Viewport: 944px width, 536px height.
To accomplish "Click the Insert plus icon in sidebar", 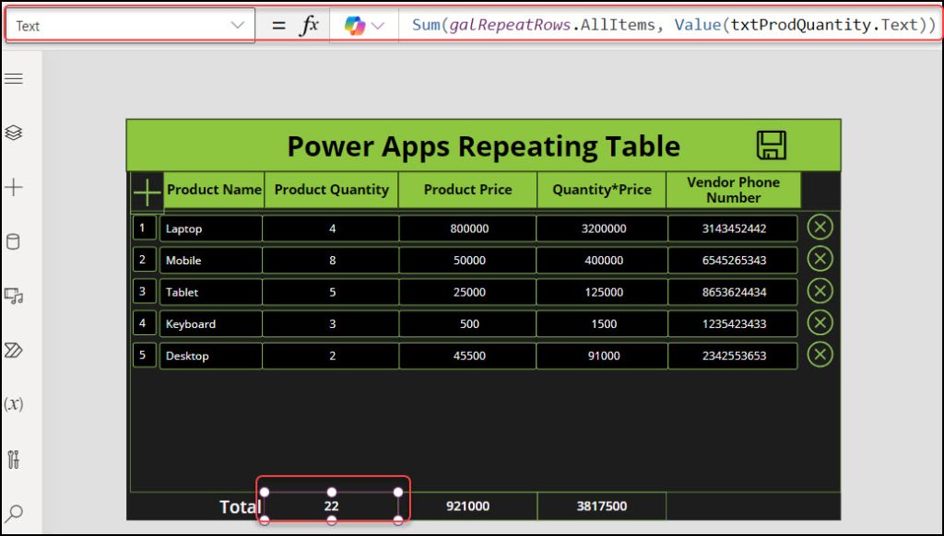I will click(x=14, y=187).
